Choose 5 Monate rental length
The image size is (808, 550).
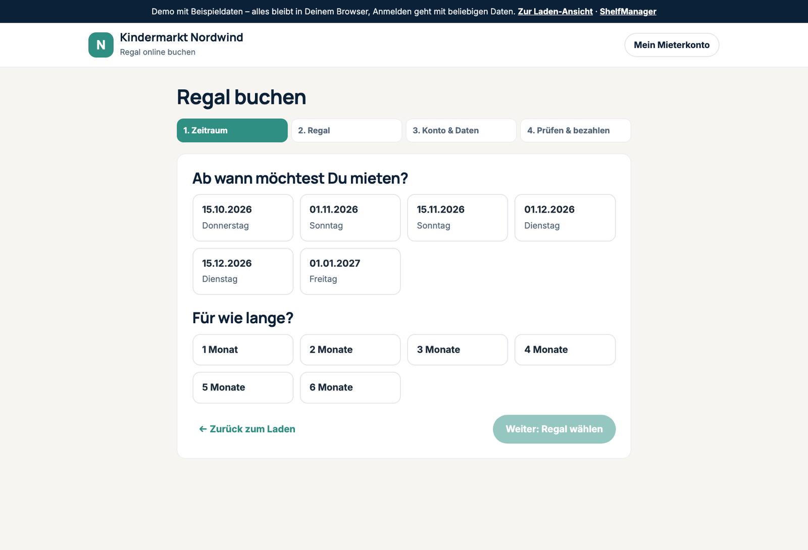(x=243, y=387)
